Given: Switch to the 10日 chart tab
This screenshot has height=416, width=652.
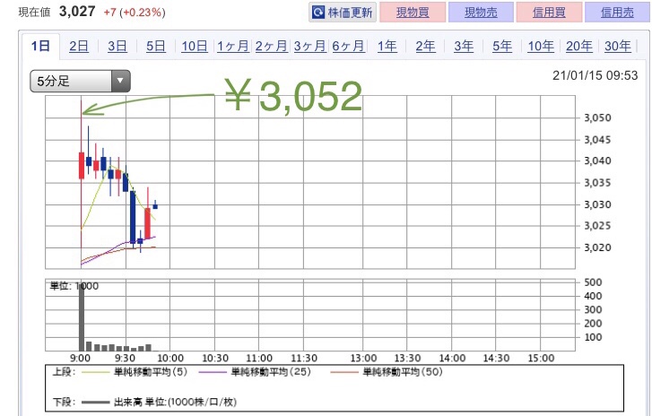Looking at the screenshot, I should tap(195, 46).
